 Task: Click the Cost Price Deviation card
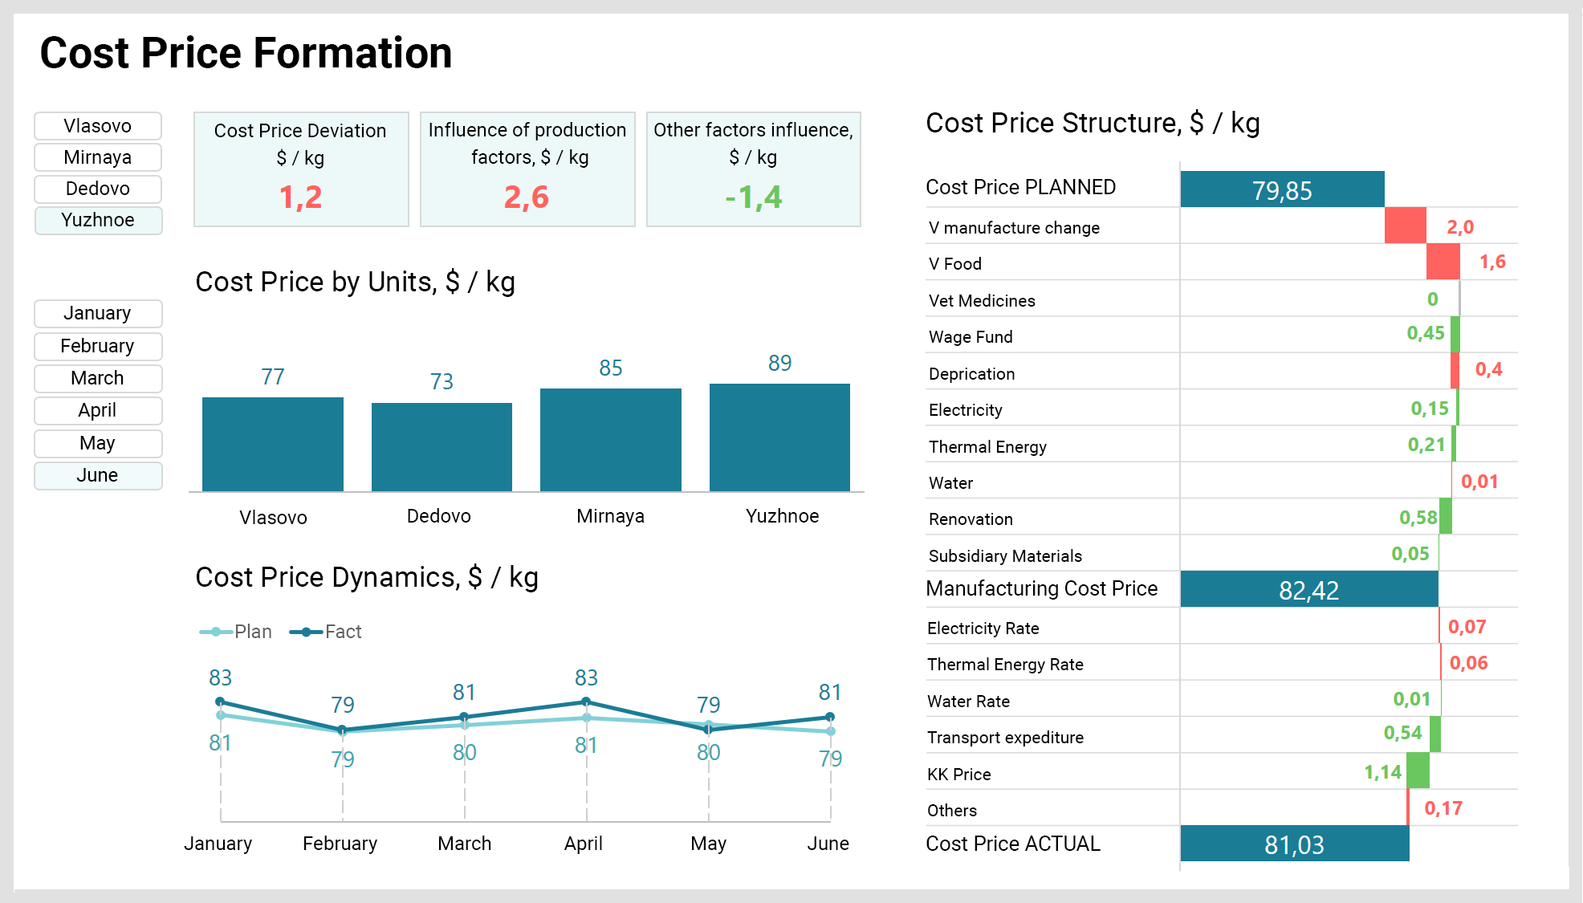click(x=301, y=169)
